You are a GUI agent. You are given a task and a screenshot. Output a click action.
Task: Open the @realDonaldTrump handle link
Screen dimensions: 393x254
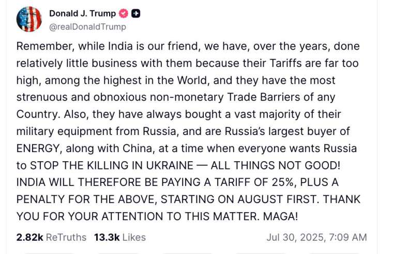88,27
